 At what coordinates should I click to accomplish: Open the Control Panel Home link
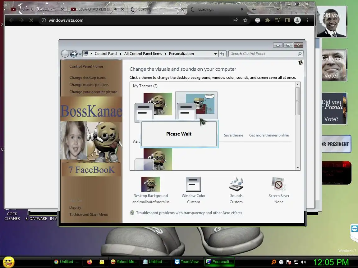click(x=86, y=66)
